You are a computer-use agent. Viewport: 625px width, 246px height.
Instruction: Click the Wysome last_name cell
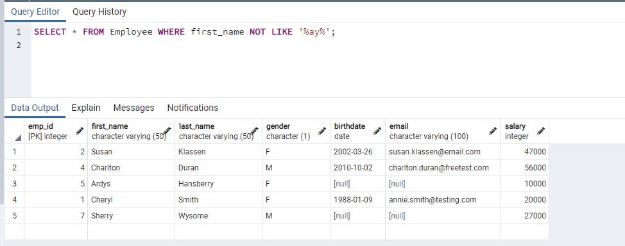[218, 216]
